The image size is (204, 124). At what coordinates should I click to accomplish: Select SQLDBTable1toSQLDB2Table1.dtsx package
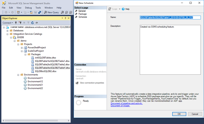point(52,61)
